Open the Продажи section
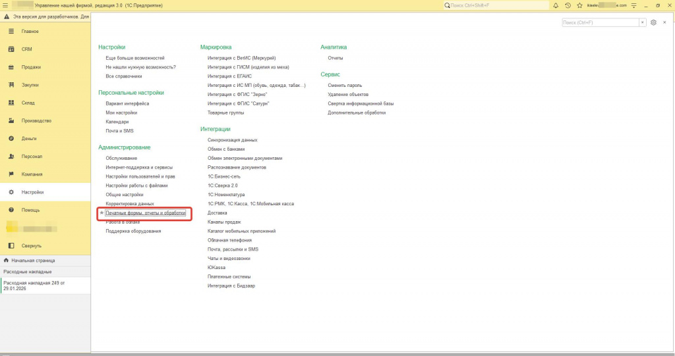 tap(45, 67)
